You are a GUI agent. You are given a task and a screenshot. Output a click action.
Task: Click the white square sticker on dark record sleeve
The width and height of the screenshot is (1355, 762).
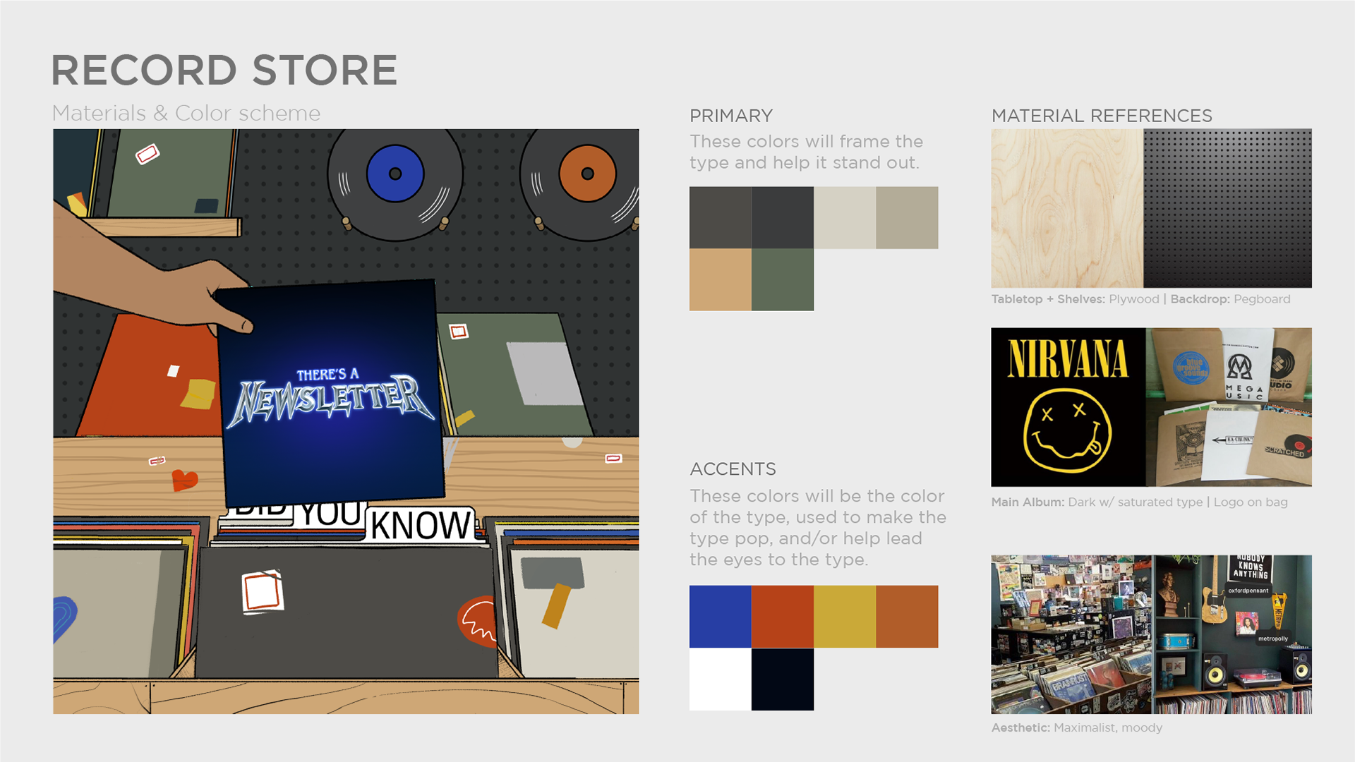click(263, 591)
